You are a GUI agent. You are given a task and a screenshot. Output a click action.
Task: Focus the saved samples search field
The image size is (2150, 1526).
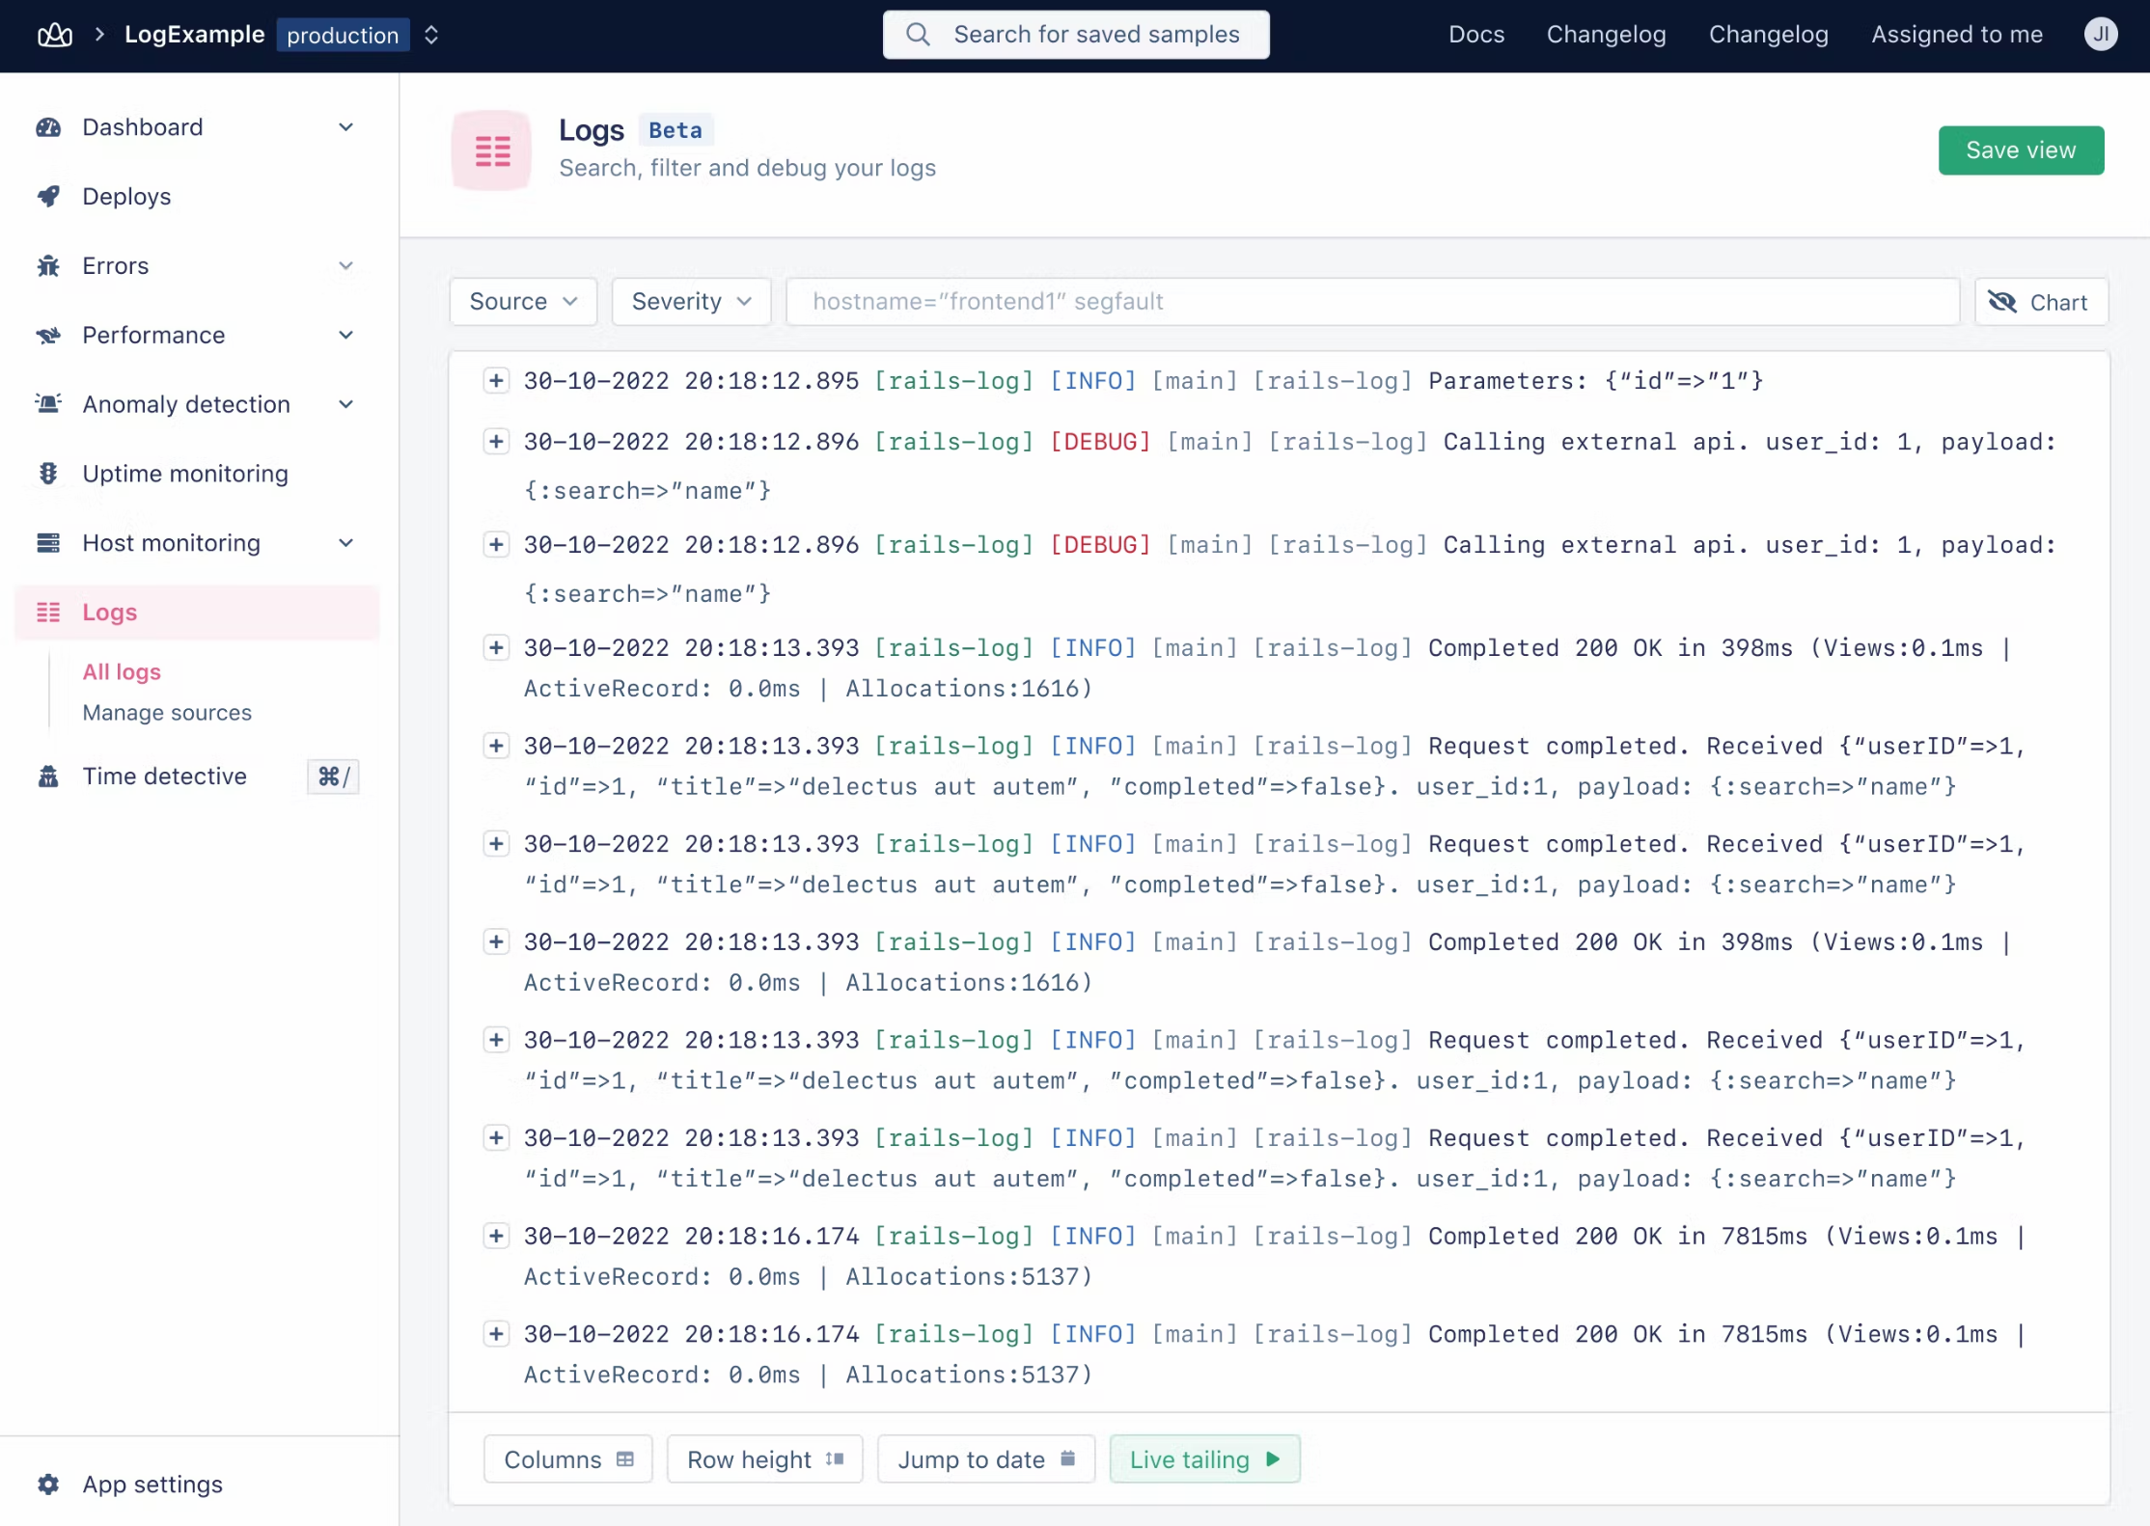point(1076,35)
